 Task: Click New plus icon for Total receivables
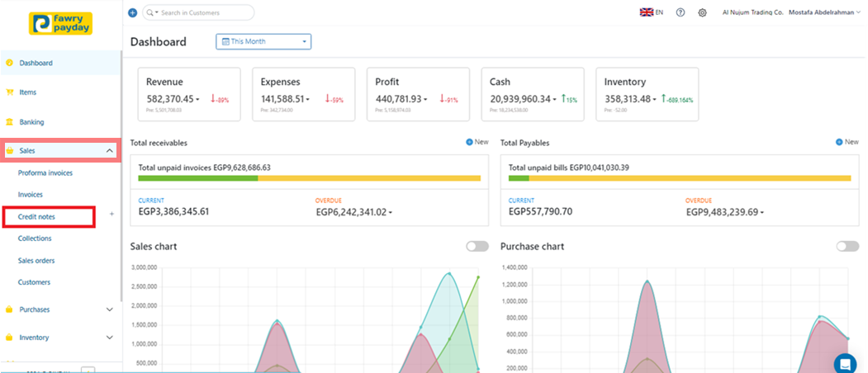click(469, 142)
